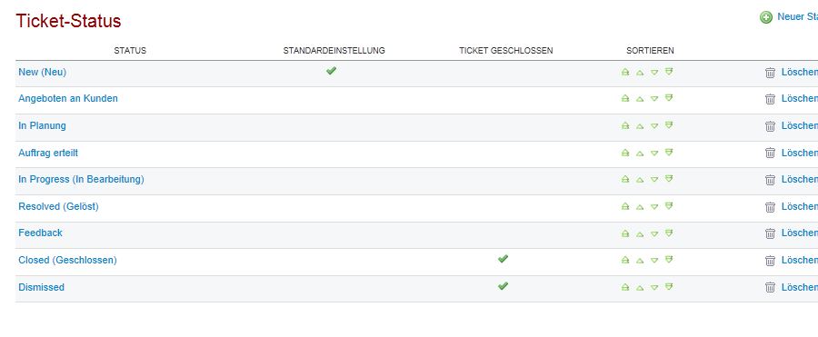Viewport: 818px width, 337px height.
Task: Open the Resolved (Gelöst) status
Action: pyautogui.click(x=58, y=206)
